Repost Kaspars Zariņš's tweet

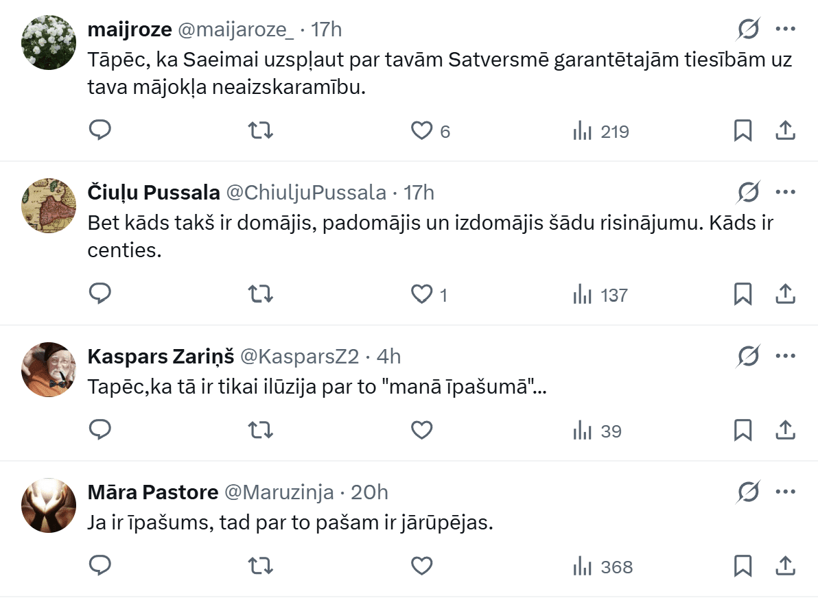[260, 431]
